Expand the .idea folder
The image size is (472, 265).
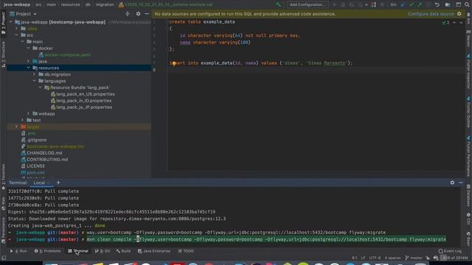tap(16, 29)
